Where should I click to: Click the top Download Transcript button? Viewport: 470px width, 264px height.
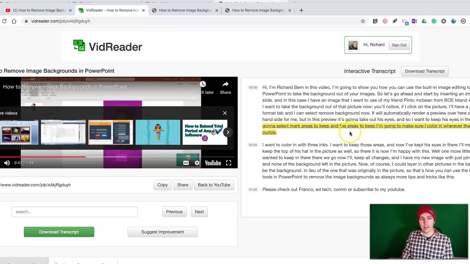pos(424,71)
